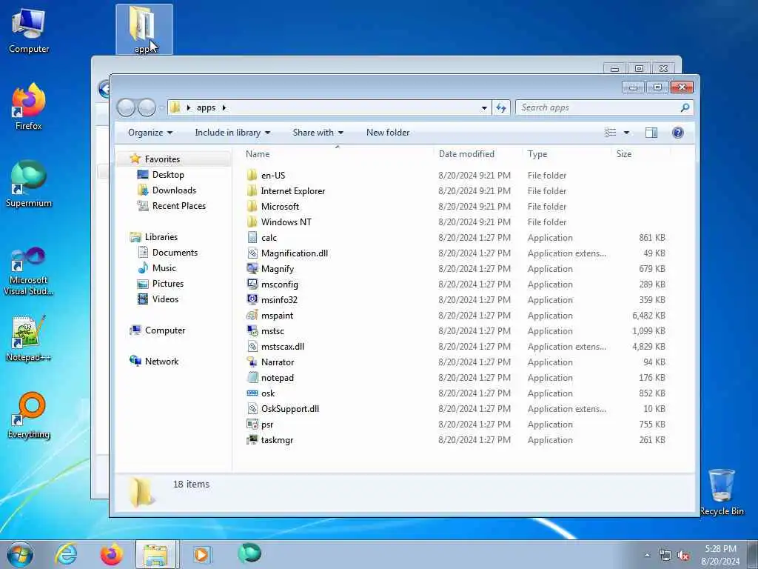Select Network in the navigation pane
This screenshot has height=569, width=758.
(x=161, y=362)
